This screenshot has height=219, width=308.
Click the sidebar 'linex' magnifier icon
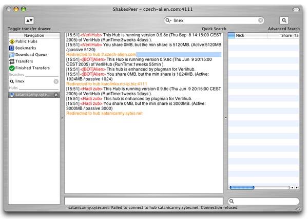click(x=12, y=81)
